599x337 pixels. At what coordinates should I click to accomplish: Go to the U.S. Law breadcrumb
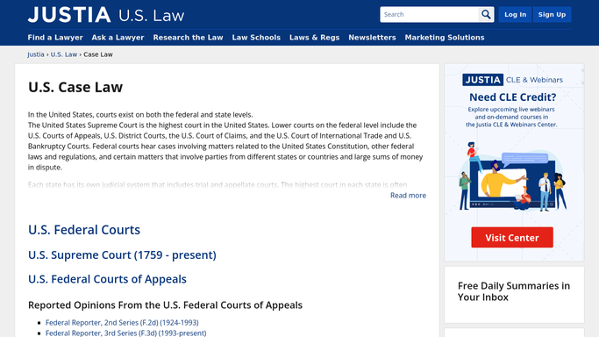pos(64,54)
